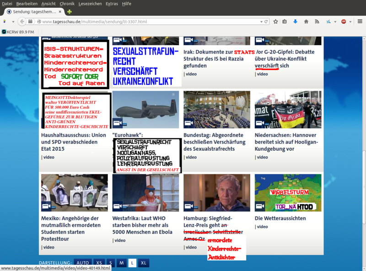Click the Adblock Plus icon
Screen dimensions: 366x271
point(344,21)
